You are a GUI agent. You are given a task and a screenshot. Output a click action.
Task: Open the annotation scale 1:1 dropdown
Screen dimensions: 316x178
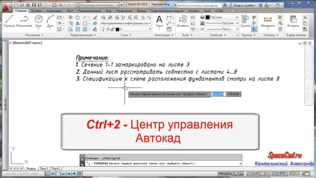click(253, 174)
